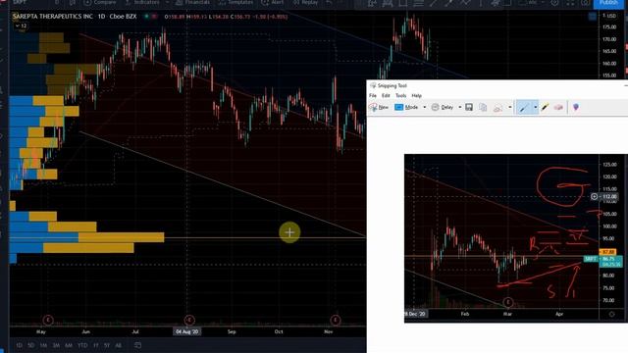Open the File menu in Snipping Tool
Image resolution: width=628 pixels, height=353 pixels.
coord(373,96)
